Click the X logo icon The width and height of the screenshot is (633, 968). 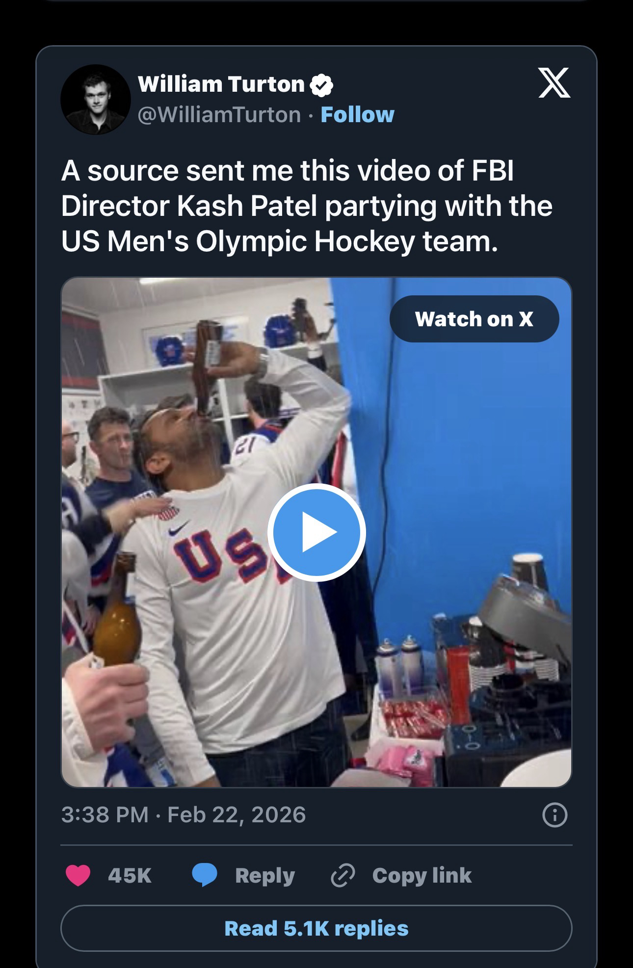[x=554, y=83]
